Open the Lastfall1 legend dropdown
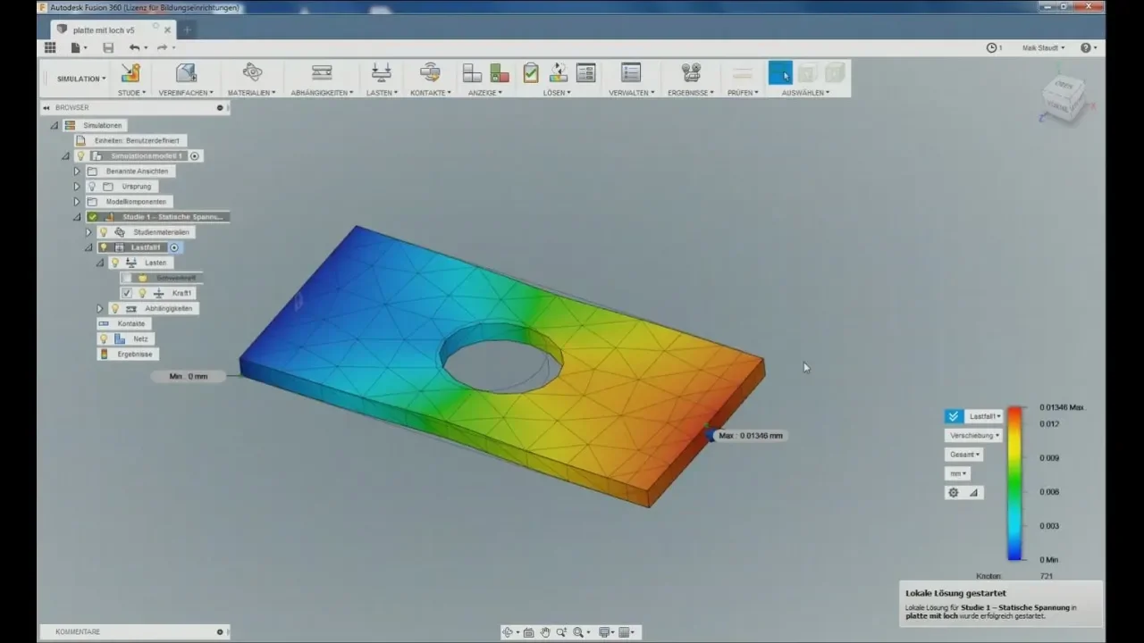The width and height of the screenshot is (1144, 643). point(985,416)
